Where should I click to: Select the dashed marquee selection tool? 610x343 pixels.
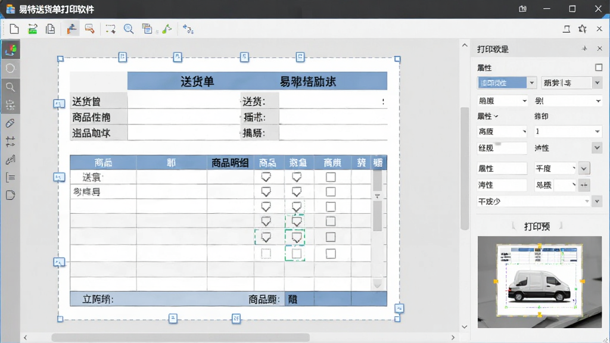110,29
